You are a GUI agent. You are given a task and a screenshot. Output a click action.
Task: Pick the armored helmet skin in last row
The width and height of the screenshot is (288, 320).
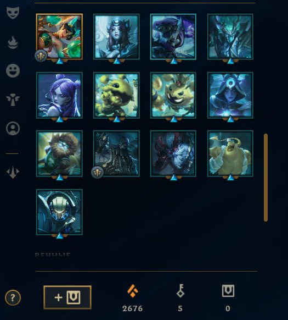59,212
